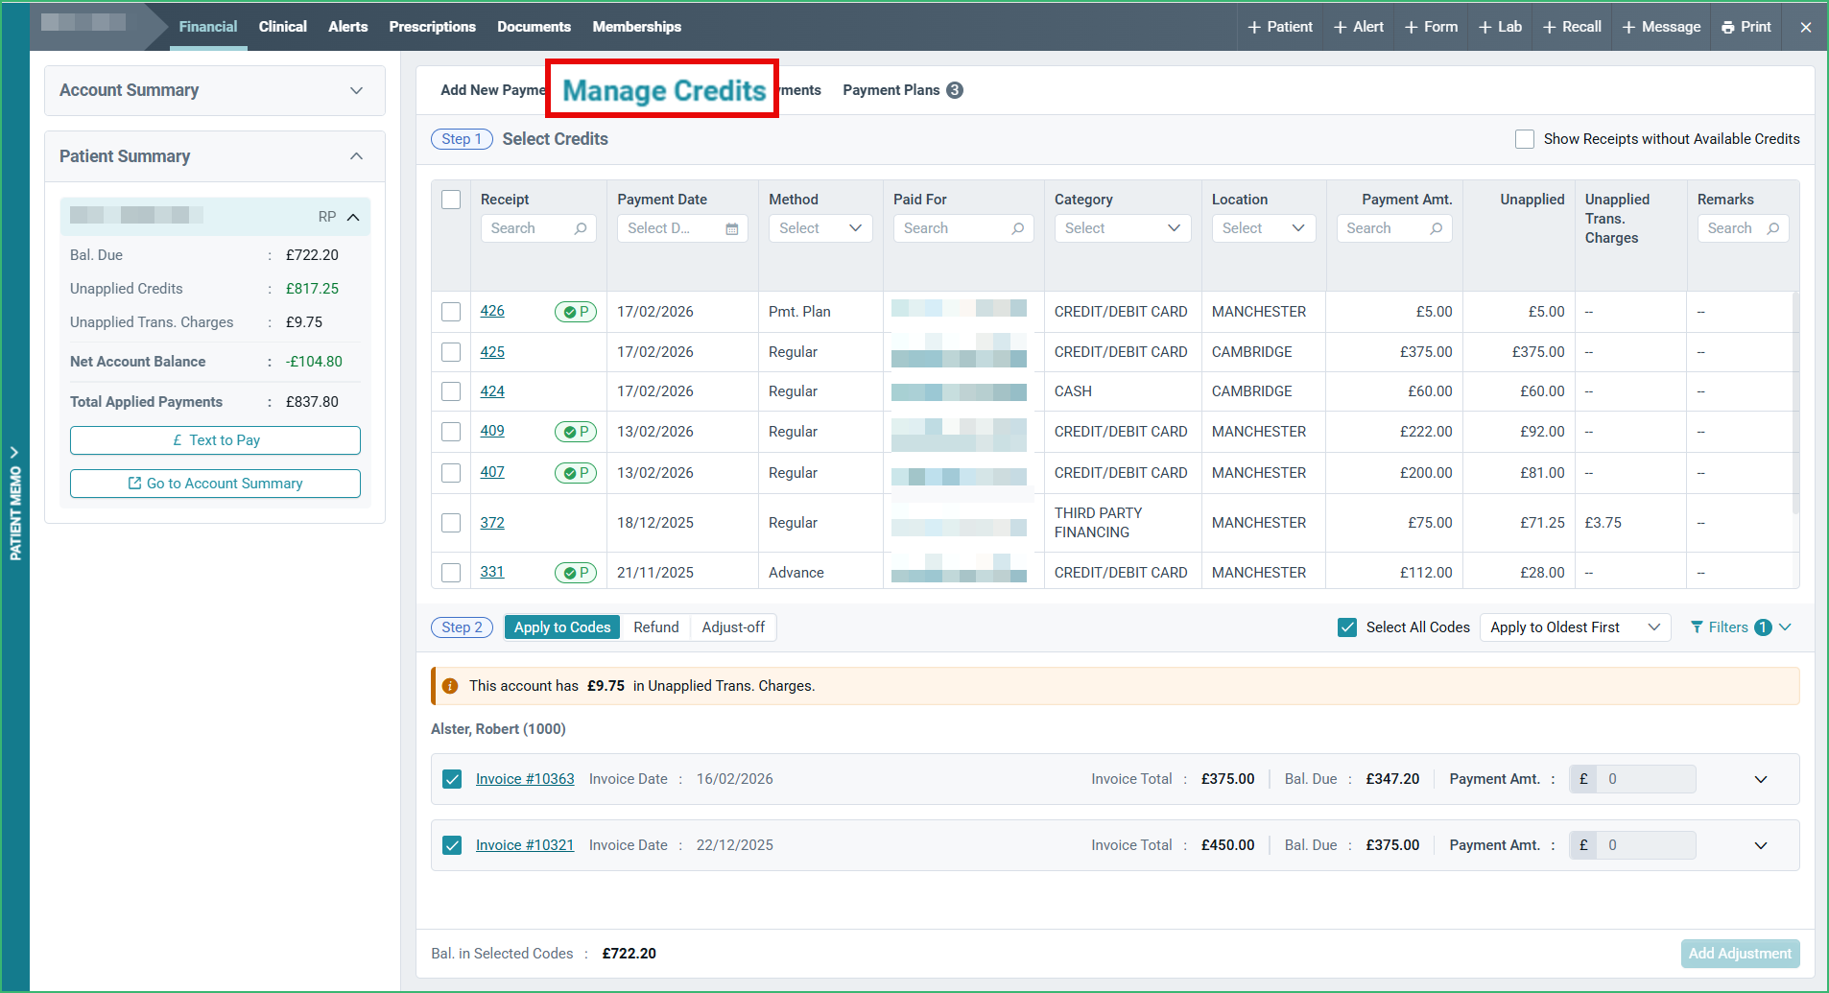Open the Method filter dropdown
Image resolution: width=1829 pixels, height=993 pixels.
[x=820, y=228]
